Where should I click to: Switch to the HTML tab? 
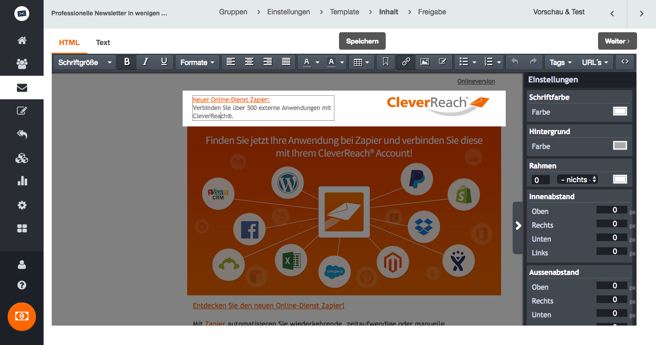coord(69,42)
